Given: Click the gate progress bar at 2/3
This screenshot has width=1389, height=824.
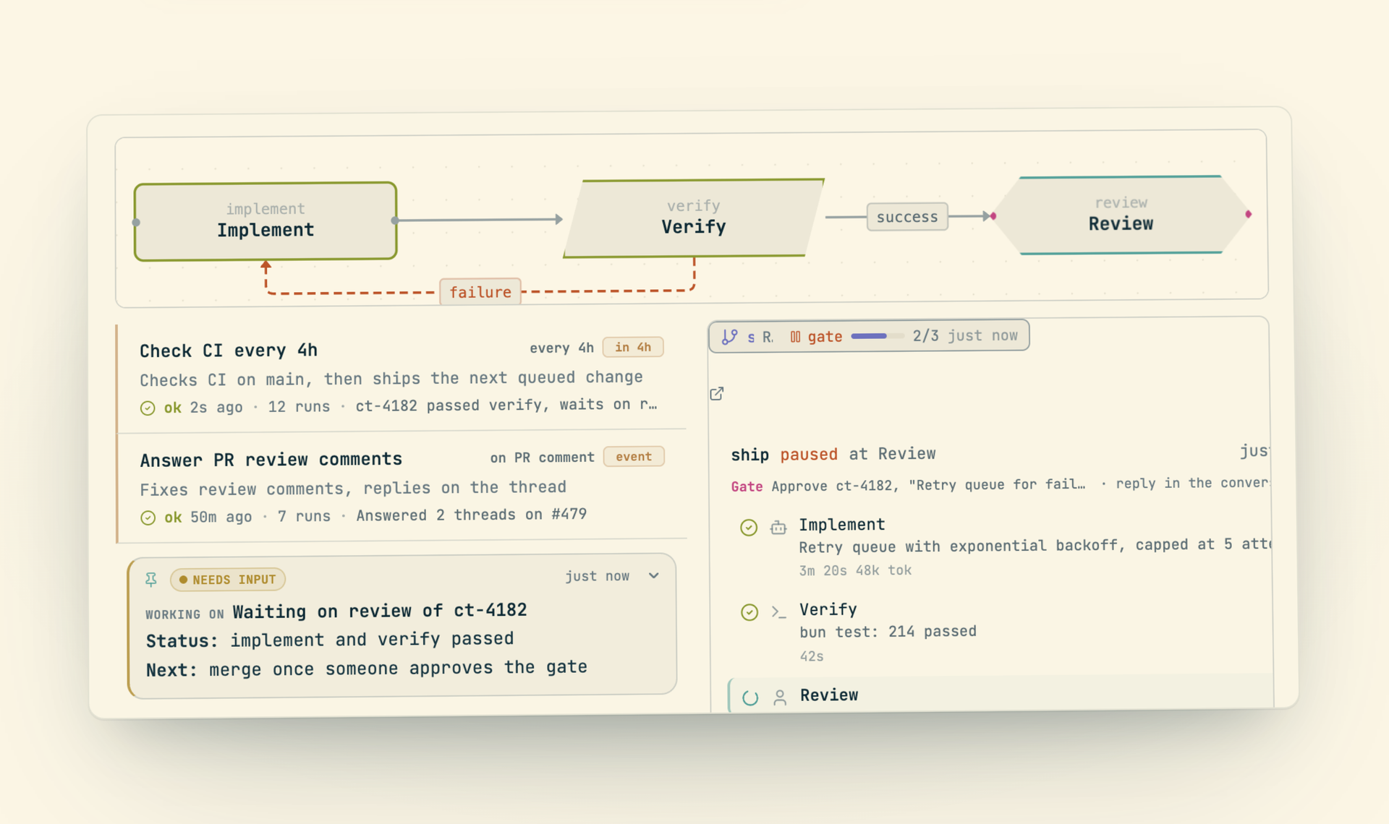Looking at the screenshot, I should tap(878, 336).
